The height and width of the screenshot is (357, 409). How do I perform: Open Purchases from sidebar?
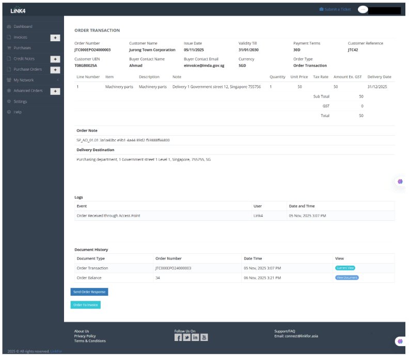(x=22, y=48)
